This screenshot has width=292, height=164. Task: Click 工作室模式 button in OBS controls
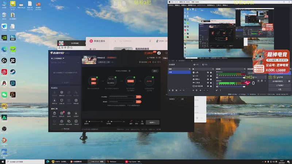[x=280, y=85]
